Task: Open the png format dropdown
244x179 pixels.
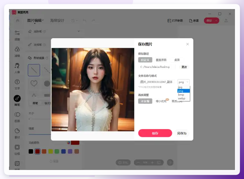Action: [184, 82]
